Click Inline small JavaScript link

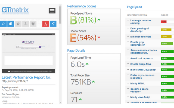pos(143,70)
